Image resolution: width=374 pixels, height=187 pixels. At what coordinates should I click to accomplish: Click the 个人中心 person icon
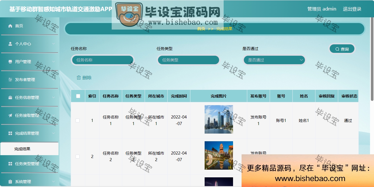coord(11,44)
